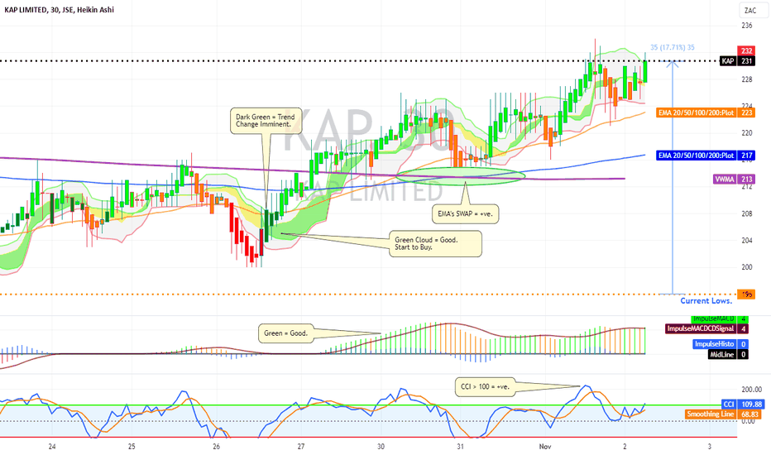Select the ImpulseMACDCDSignal label
The width and height of the screenshot is (771, 455).
coord(707,328)
